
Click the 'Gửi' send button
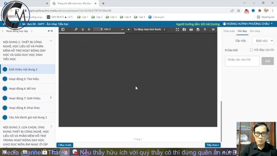pyautogui.click(x=267, y=61)
